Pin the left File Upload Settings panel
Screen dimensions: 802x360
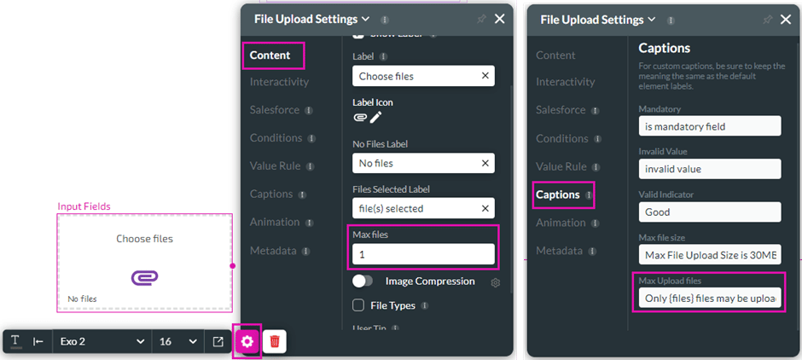(x=482, y=19)
